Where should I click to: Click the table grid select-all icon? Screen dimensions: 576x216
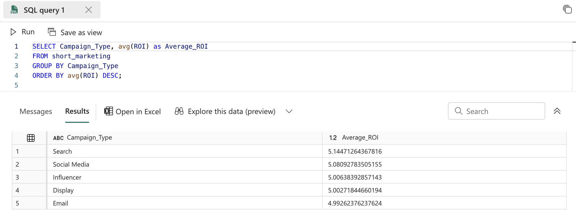point(31,138)
